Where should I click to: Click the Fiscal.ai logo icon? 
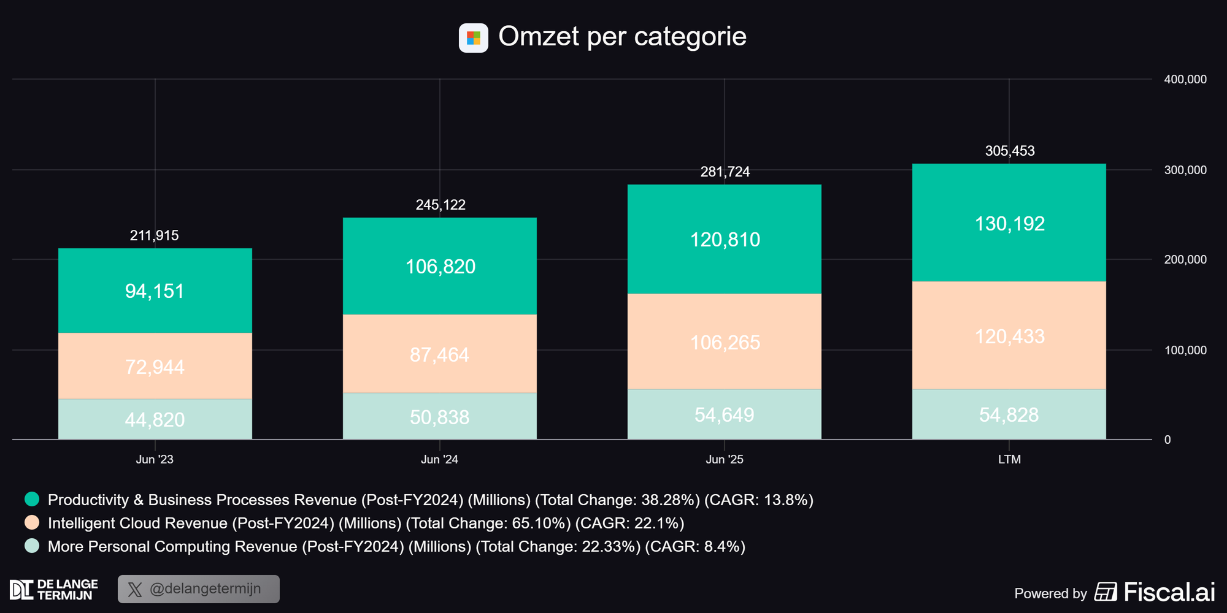click(x=1106, y=592)
